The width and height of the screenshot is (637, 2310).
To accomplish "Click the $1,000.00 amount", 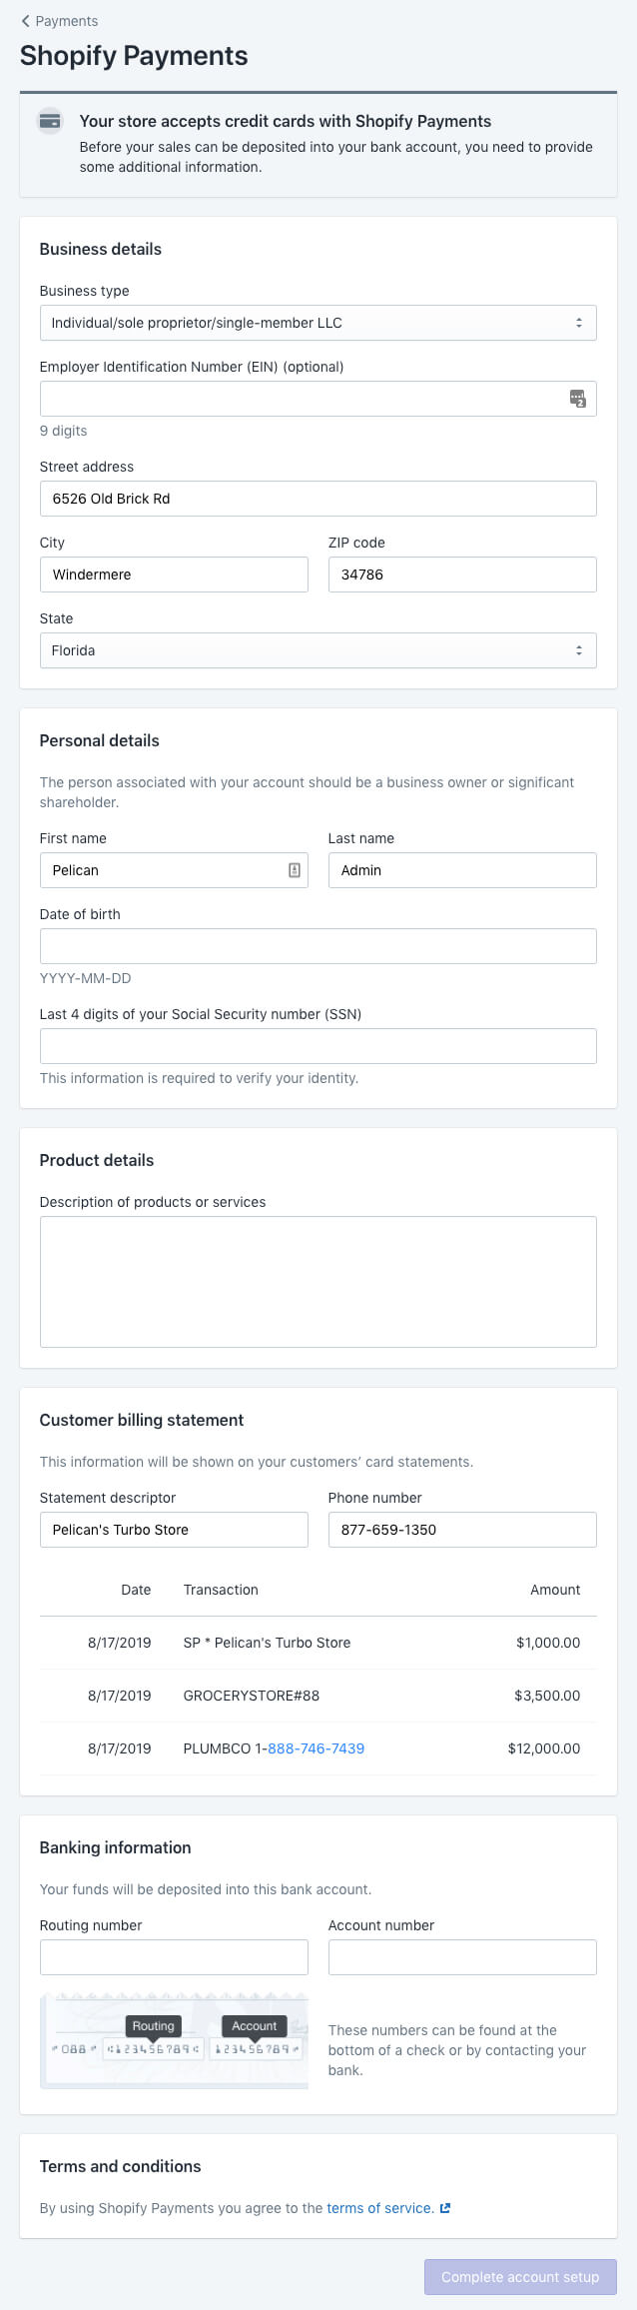I will coord(548,1643).
